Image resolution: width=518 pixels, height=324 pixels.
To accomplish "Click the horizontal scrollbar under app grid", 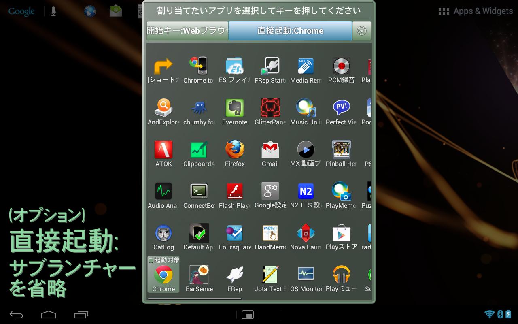I will pos(195,299).
